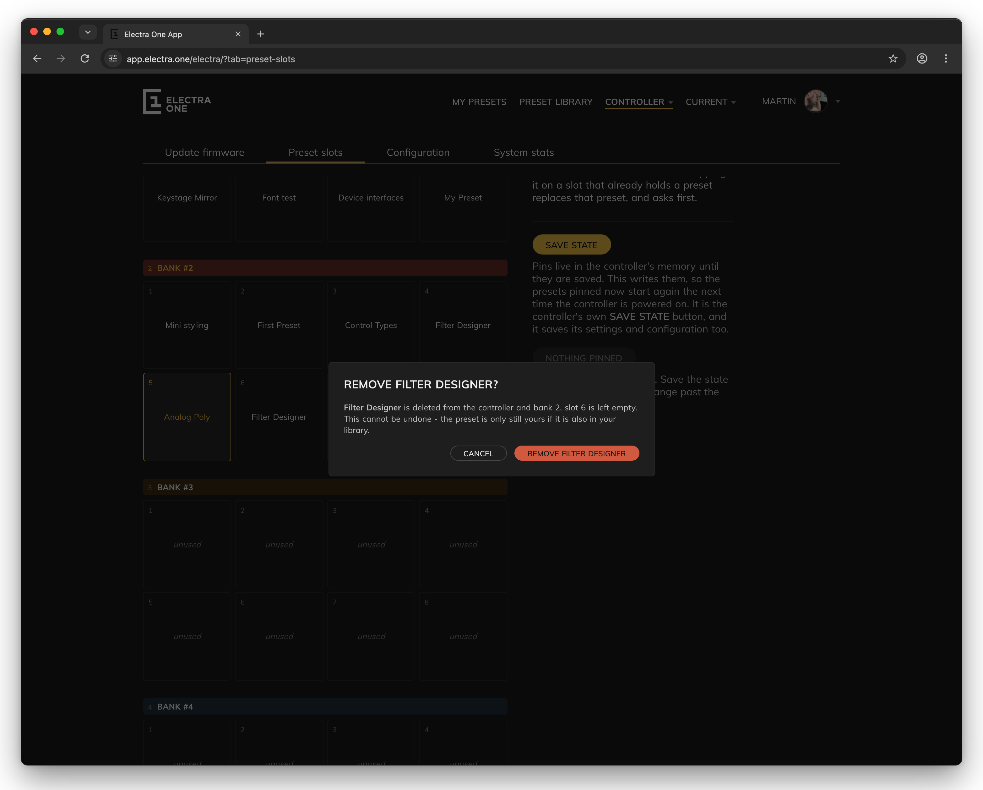Open site information icon in address bar

point(113,59)
